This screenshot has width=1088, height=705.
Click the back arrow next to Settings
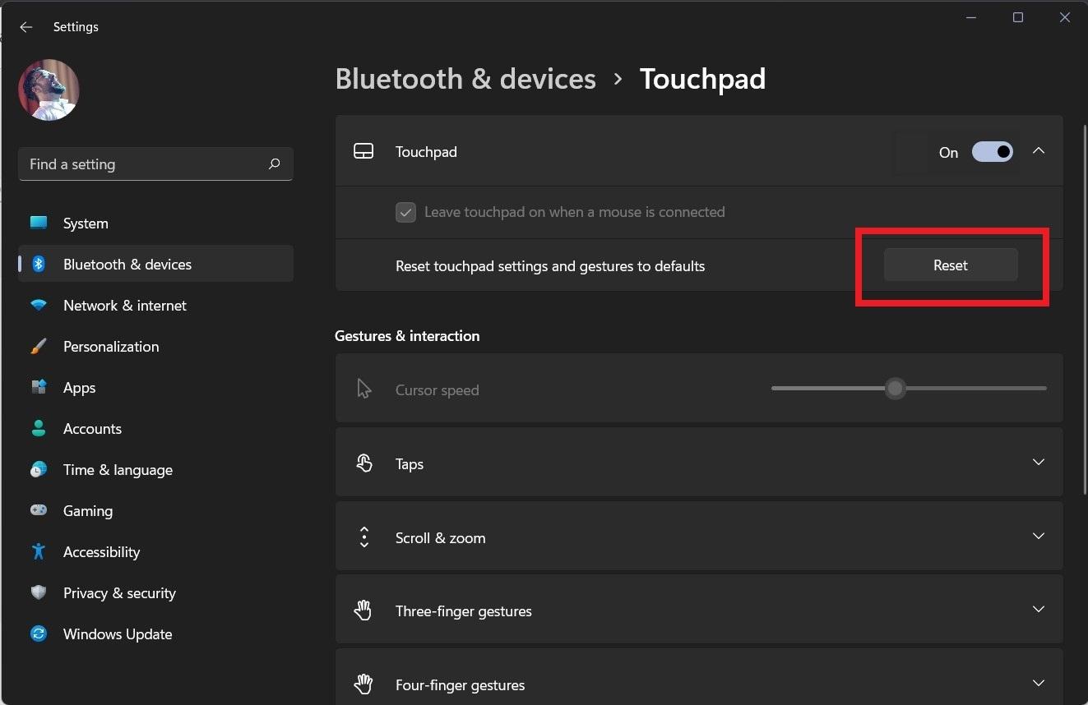(26, 27)
